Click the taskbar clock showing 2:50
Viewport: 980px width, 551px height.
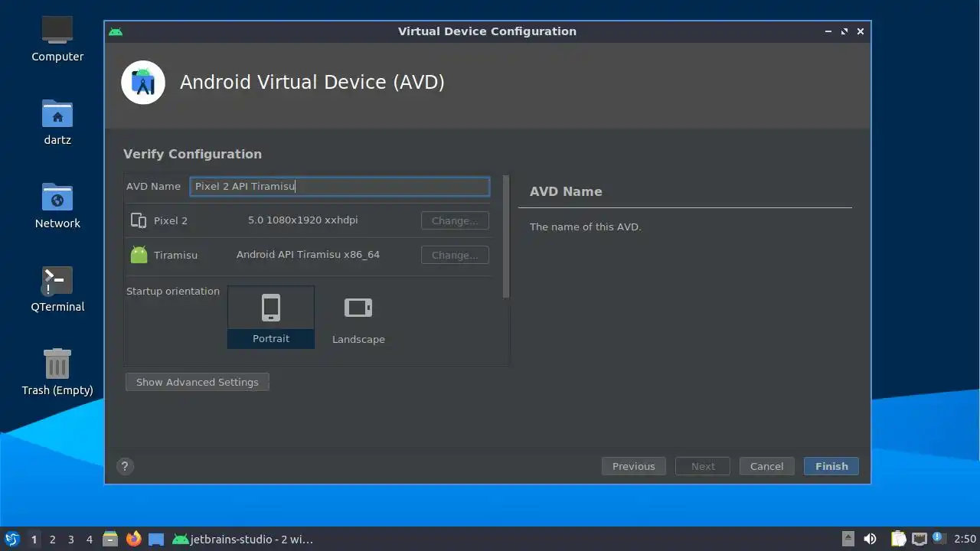tap(965, 540)
